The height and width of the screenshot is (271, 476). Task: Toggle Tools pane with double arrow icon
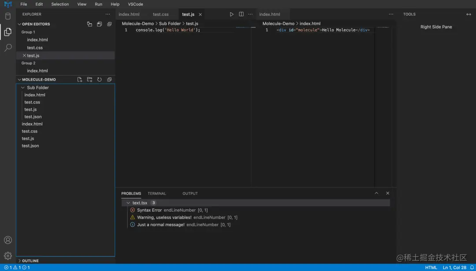[x=469, y=14]
